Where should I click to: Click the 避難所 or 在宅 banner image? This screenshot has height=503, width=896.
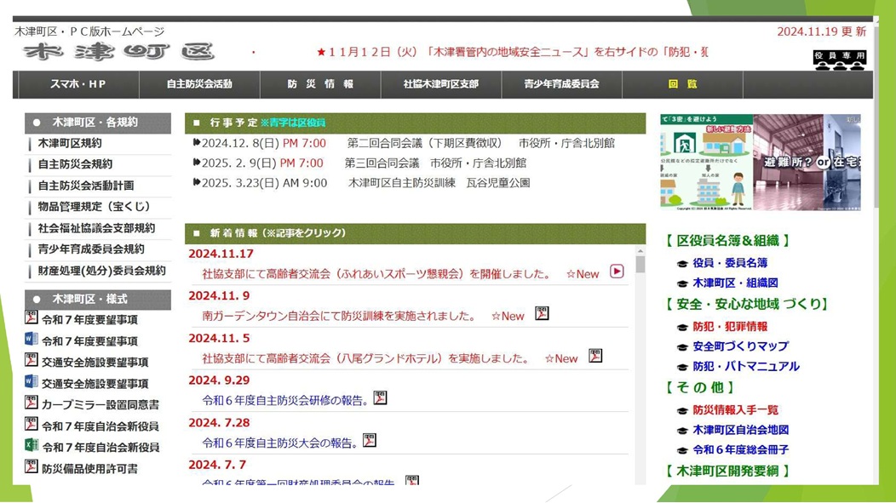pos(807,162)
